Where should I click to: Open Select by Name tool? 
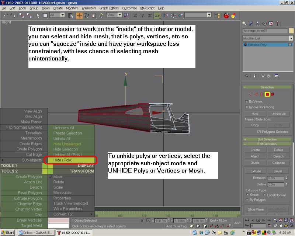point(71,15)
